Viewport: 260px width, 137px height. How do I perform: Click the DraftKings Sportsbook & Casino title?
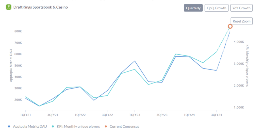41,7
